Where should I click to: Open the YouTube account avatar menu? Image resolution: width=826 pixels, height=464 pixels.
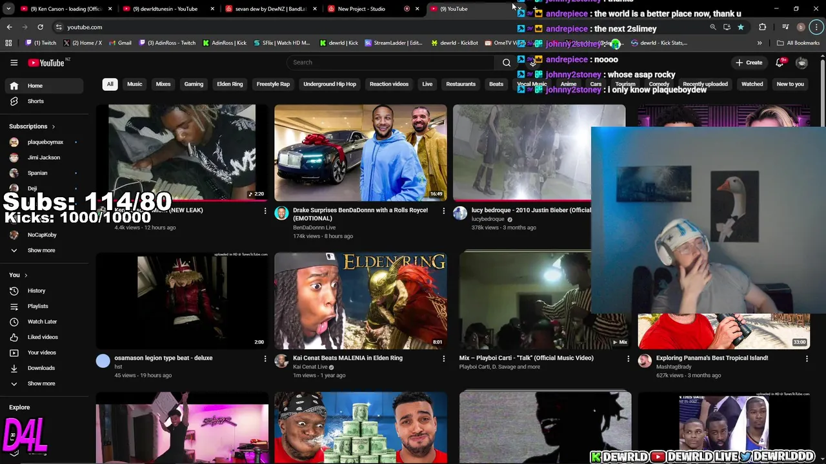tap(801, 63)
